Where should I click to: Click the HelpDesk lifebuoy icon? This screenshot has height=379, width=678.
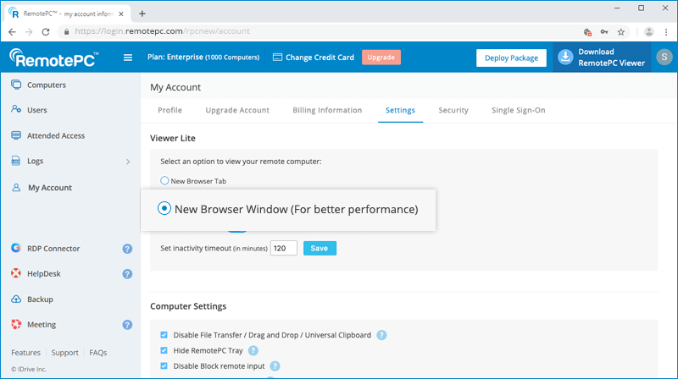(x=16, y=273)
